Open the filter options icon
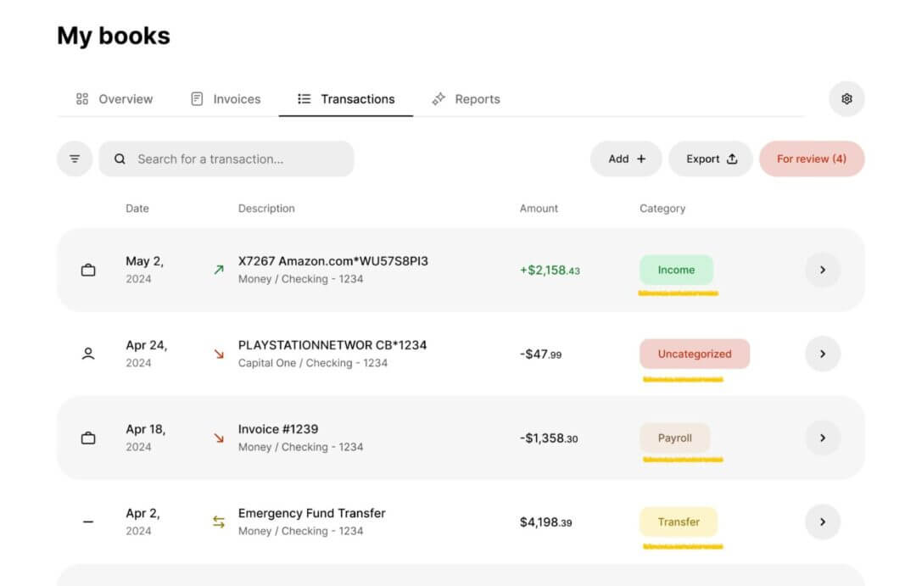The height and width of the screenshot is (586, 916). point(75,159)
